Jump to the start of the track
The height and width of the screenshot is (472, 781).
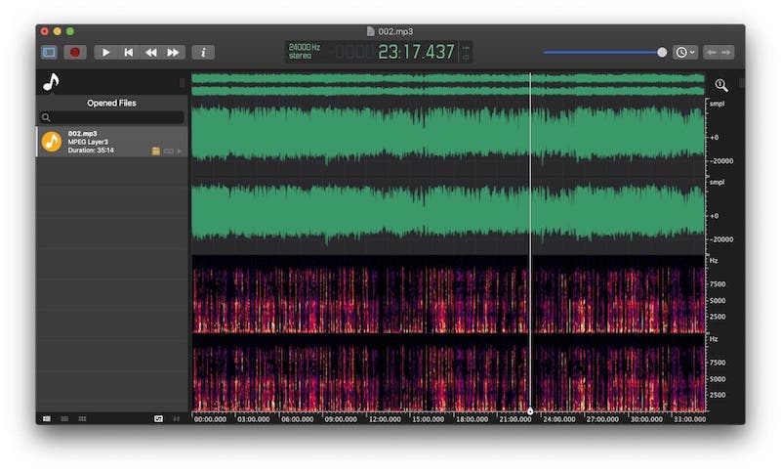click(x=128, y=52)
